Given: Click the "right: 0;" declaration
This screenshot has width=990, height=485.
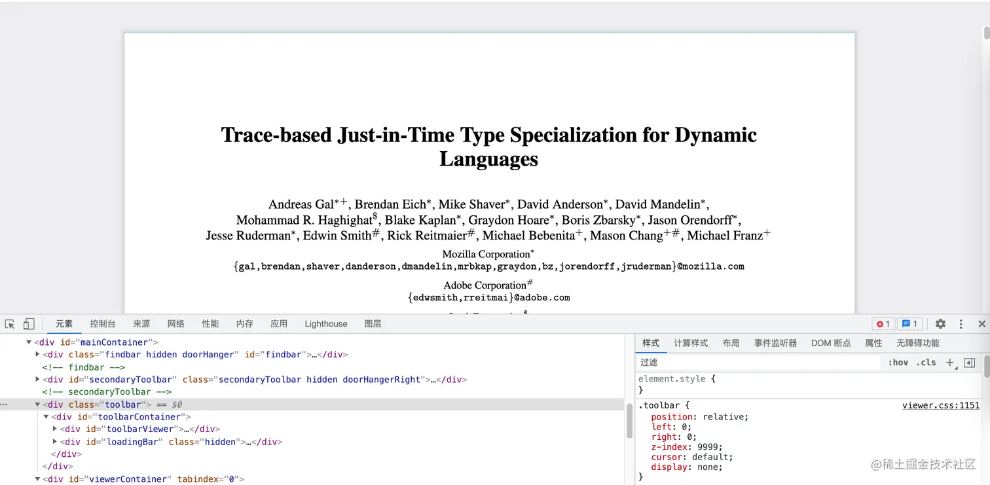Looking at the screenshot, I should coord(674,437).
